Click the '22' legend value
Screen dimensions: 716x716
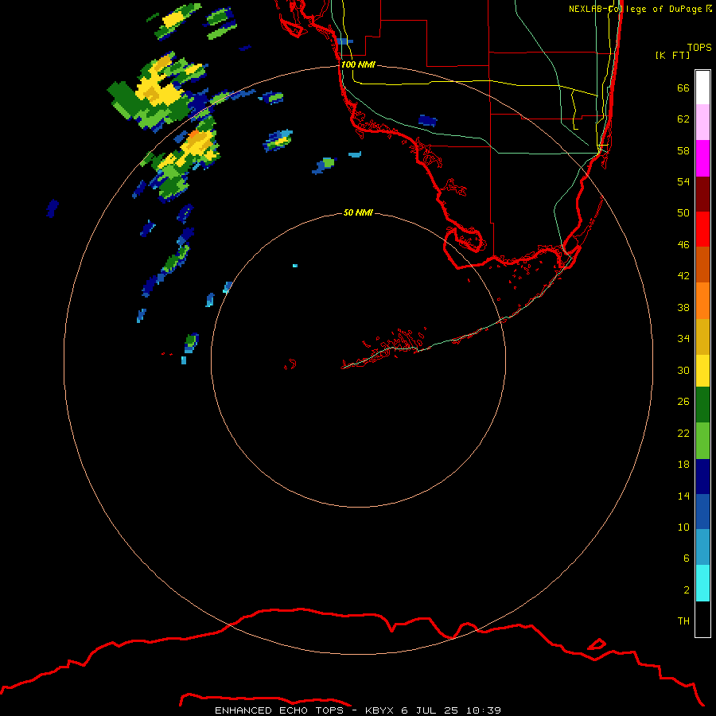tap(683, 433)
